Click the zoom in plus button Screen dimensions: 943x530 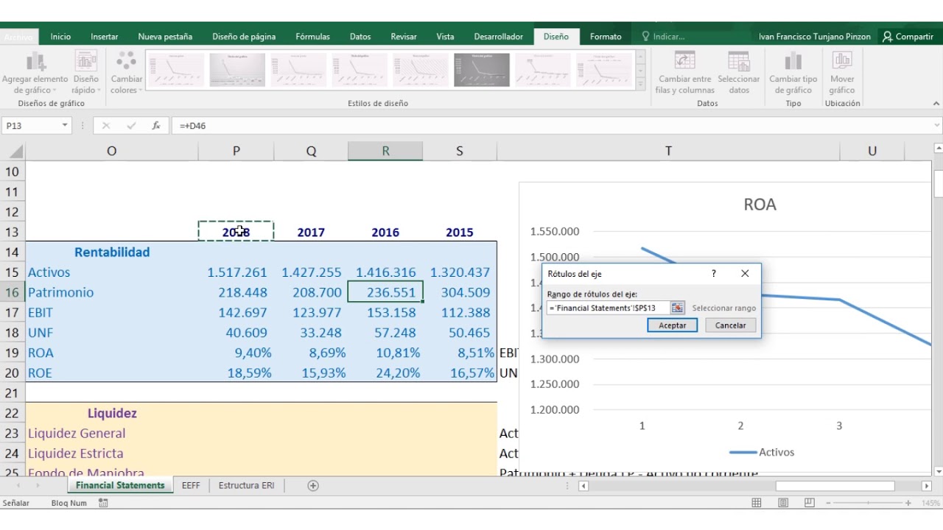908,503
